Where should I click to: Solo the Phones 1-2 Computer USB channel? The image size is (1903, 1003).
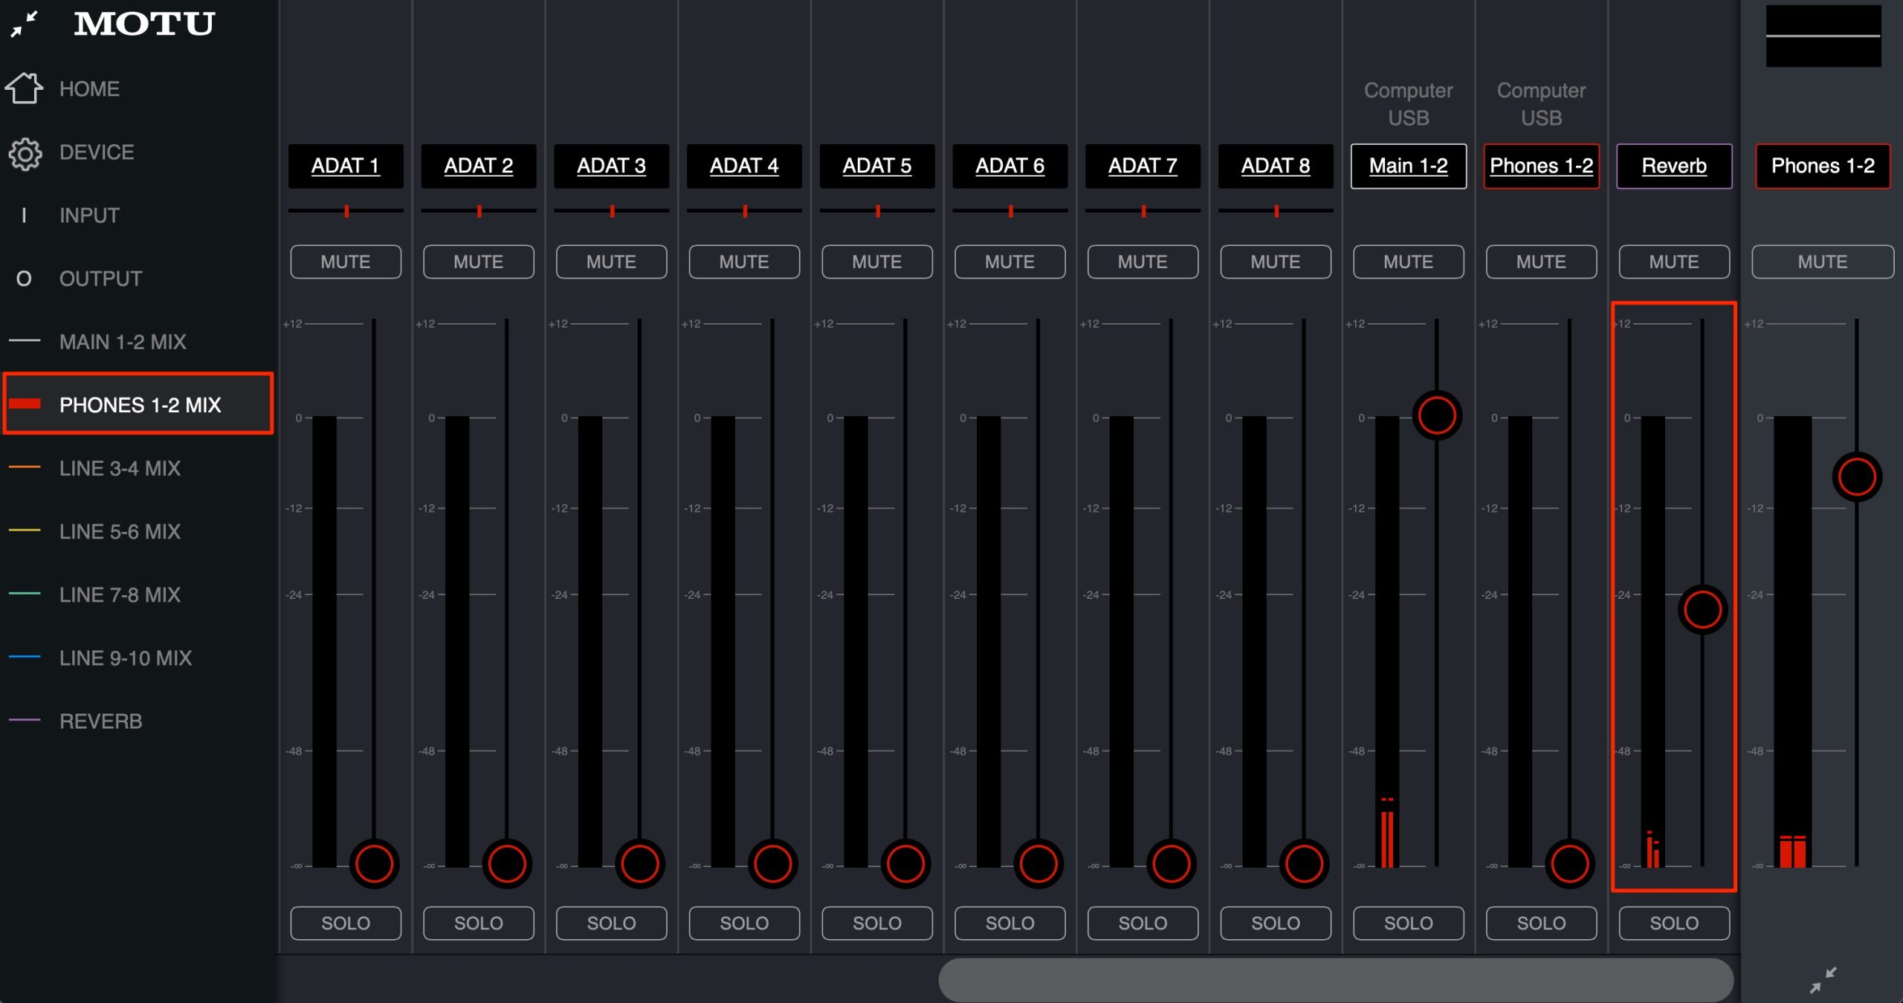1542,923
